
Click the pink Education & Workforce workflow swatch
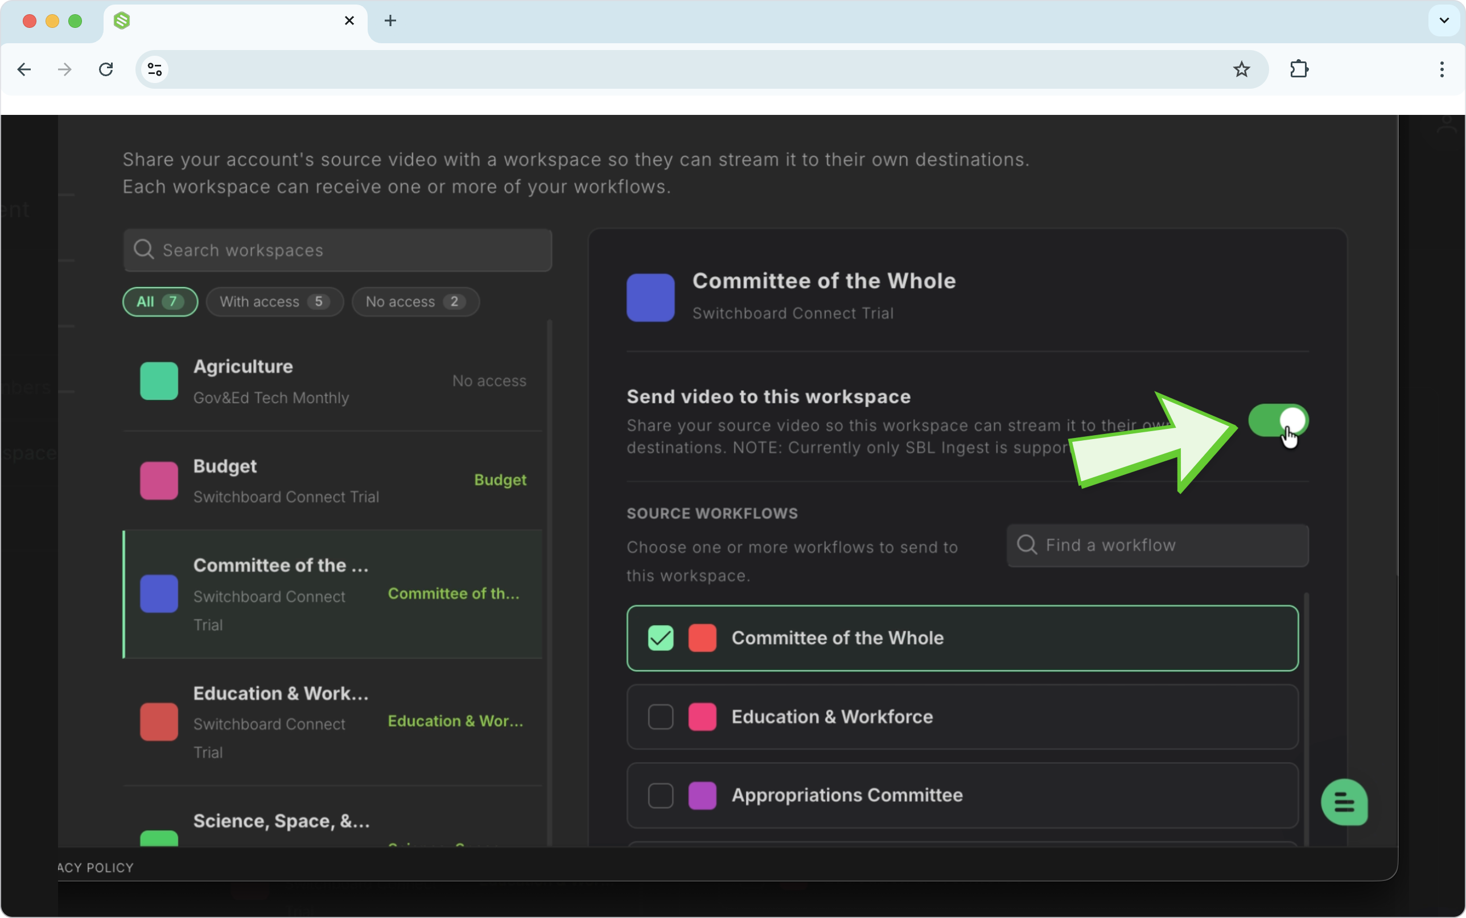point(702,717)
